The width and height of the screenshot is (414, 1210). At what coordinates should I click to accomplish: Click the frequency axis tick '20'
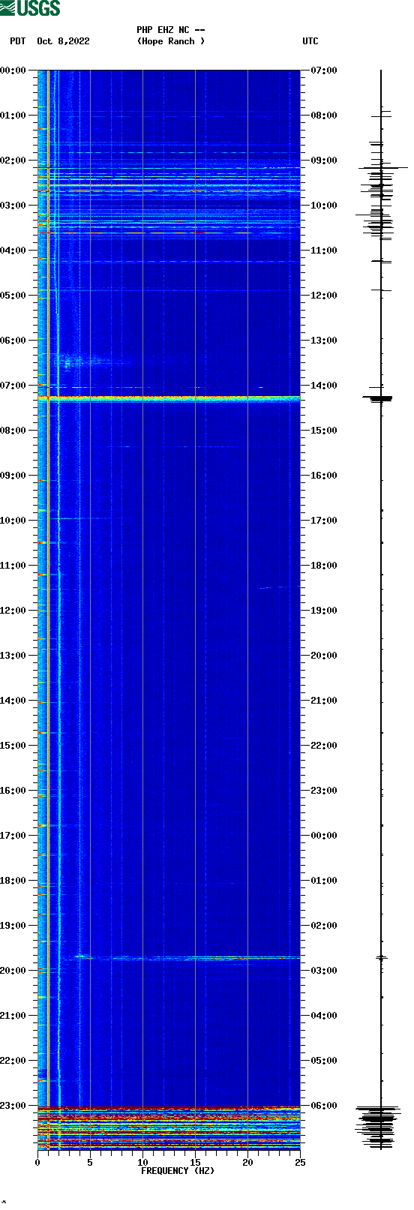click(247, 1163)
